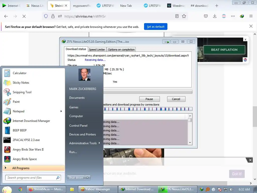This screenshot has width=257, height=193.
Task: Open Notepad from the Start menu
Action: 34,111
